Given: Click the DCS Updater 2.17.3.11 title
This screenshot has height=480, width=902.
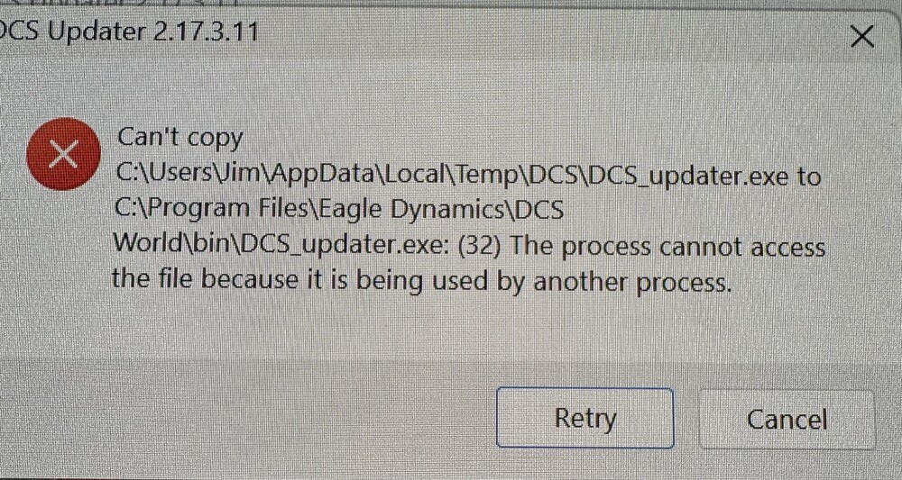Looking at the screenshot, I should click(129, 32).
